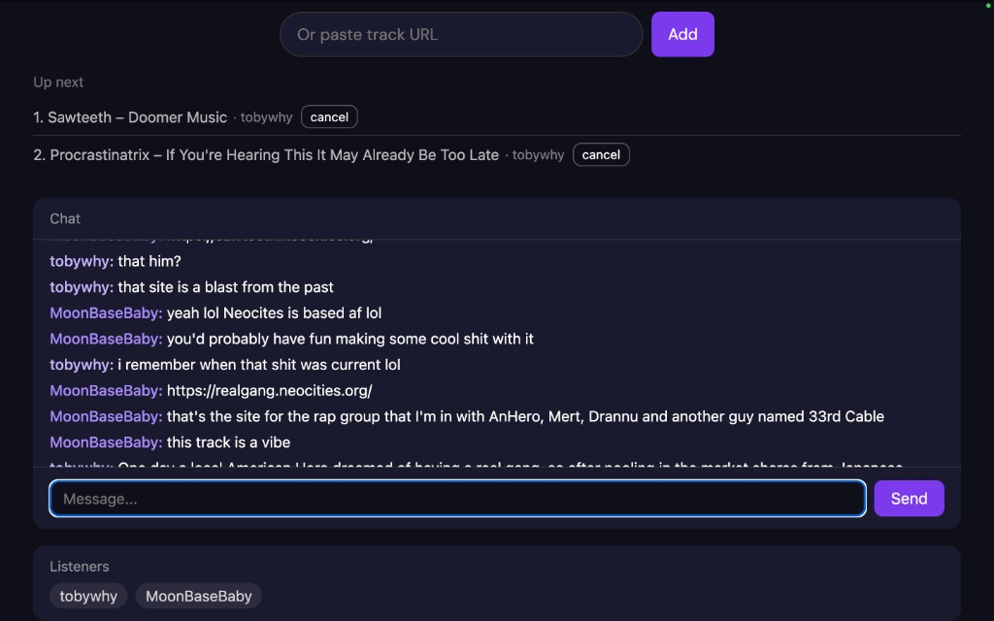Click the MoonBaseBaby listener chip
The image size is (994, 621).
tap(199, 597)
